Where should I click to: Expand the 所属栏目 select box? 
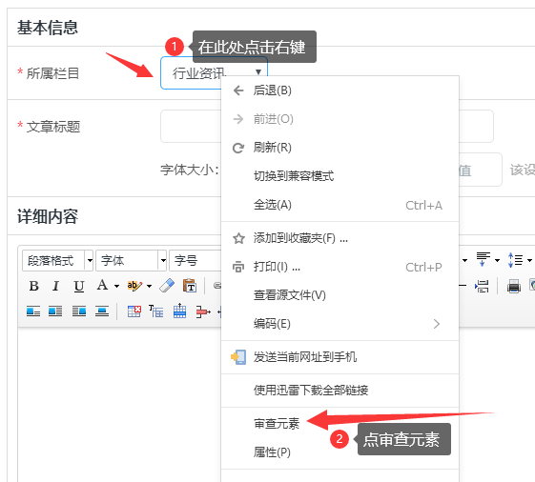(214, 73)
